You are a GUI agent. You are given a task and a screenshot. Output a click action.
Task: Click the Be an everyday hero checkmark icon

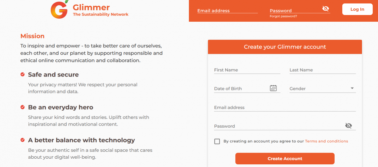pos(23,107)
